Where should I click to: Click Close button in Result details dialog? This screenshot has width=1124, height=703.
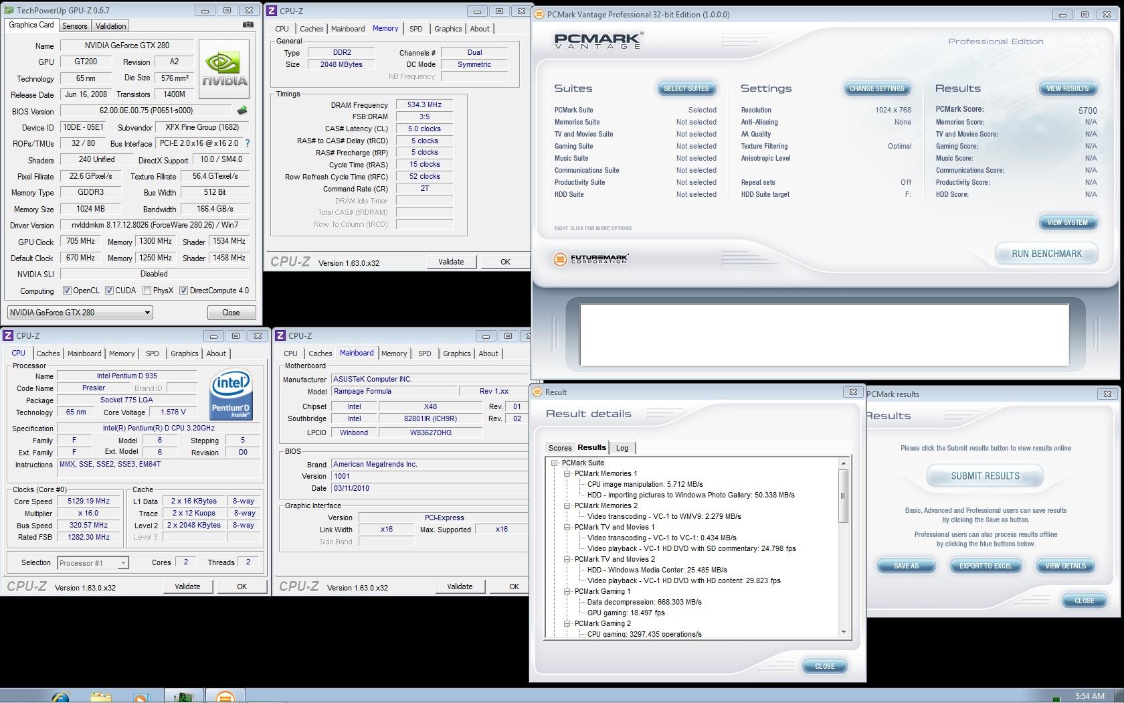[x=824, y=666]
